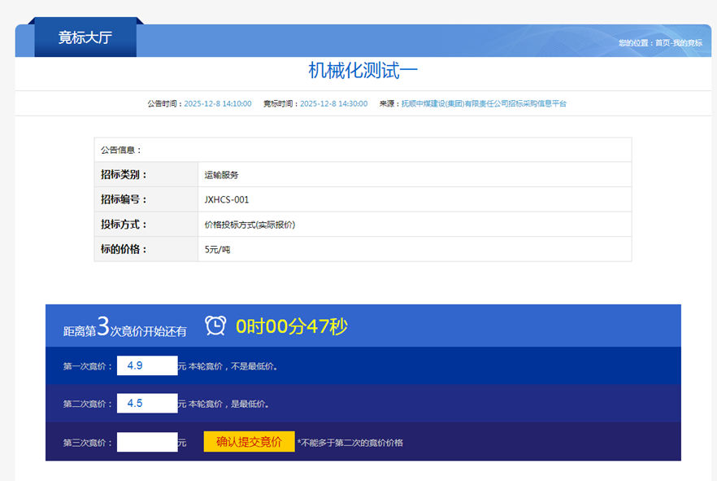Click the alarm clock countdown icon
The height and width of the screenshot is (481, 717).
(215, 326)
